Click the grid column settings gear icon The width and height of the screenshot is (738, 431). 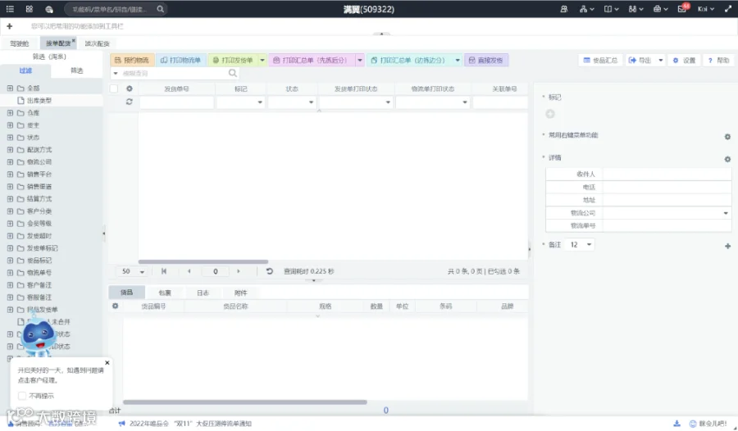pos(129,88)
